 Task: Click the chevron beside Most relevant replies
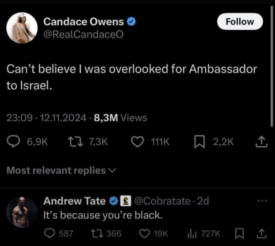point(112,170)
